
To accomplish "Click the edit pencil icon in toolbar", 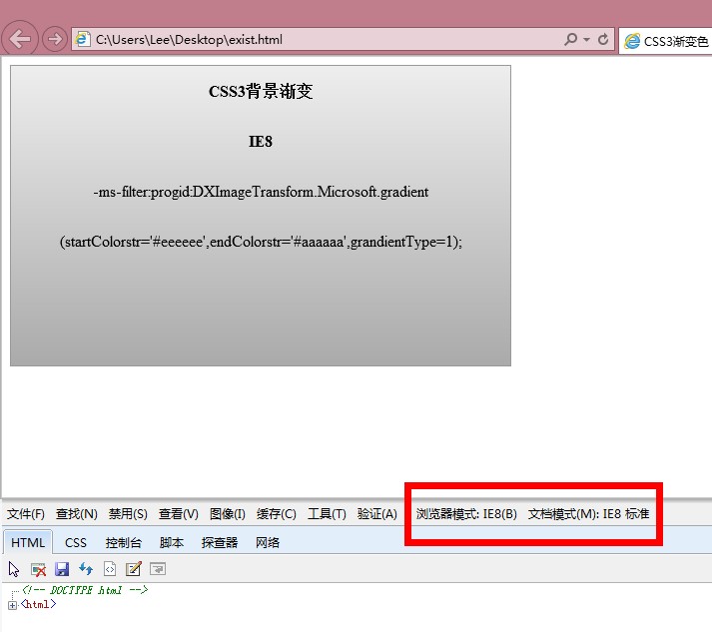I will 134,569.
